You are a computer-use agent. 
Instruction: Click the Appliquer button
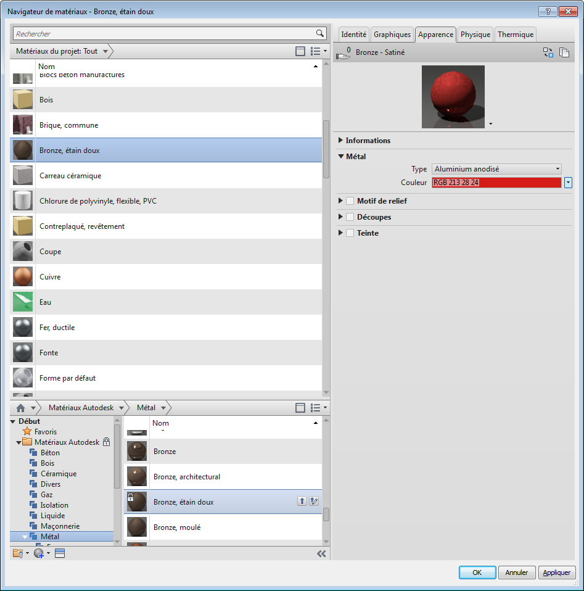click(x=557, y=572)
